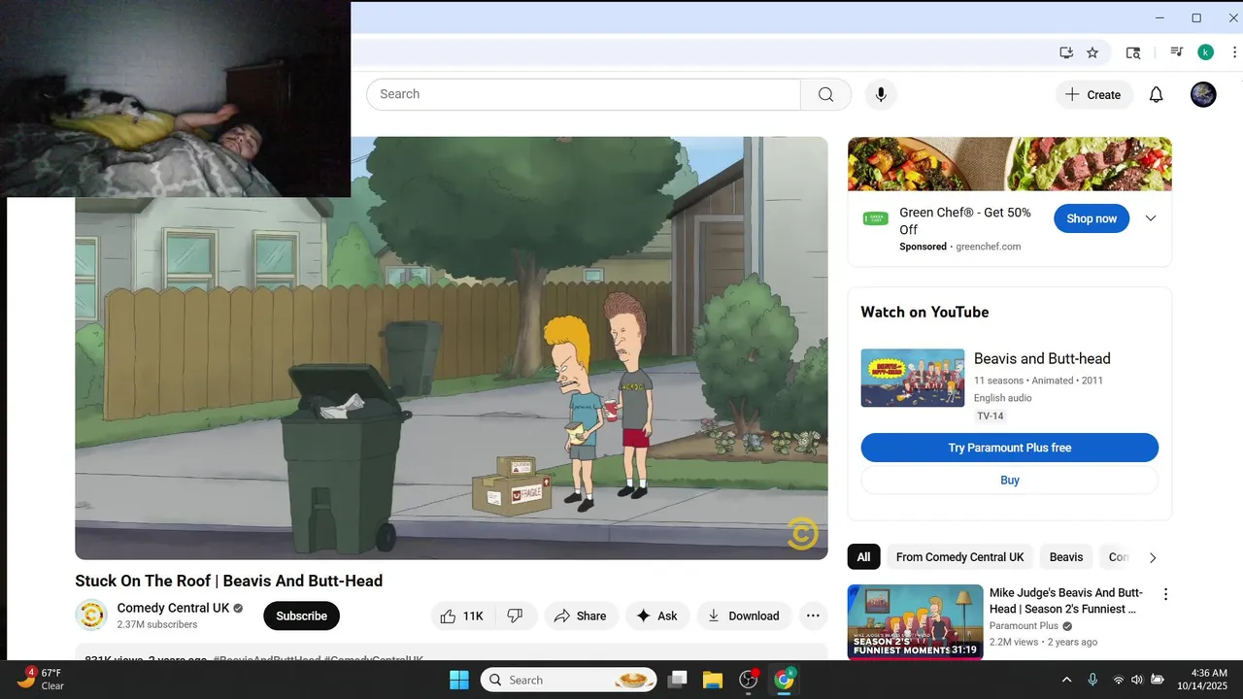Viewport: 1243px width, 699px height.
Task: Click the video player to pause
Action: pos(452,348)
